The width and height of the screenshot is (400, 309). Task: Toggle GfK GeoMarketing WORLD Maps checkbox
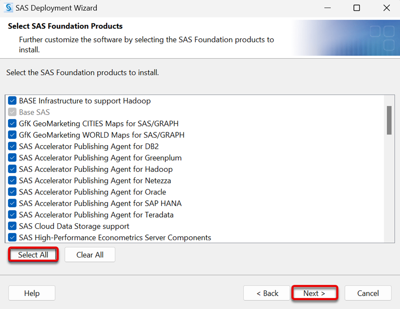(x=12, y=135)
